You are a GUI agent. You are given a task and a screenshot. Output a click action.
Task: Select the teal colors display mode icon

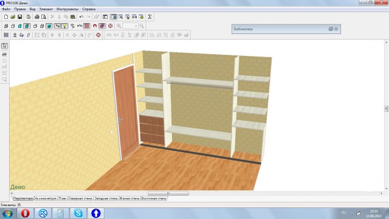[20, 26]
